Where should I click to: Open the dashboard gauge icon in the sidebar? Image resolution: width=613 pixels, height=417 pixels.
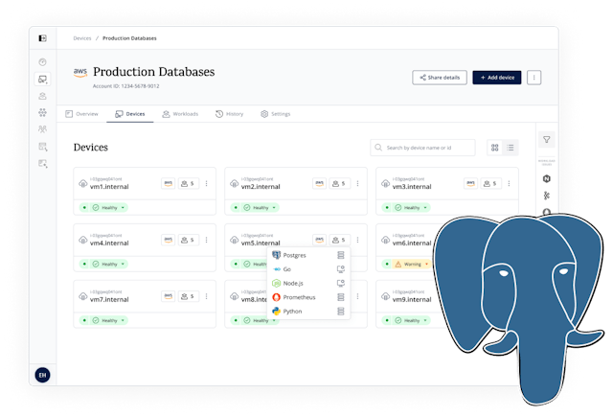click(x=42, y=62)
